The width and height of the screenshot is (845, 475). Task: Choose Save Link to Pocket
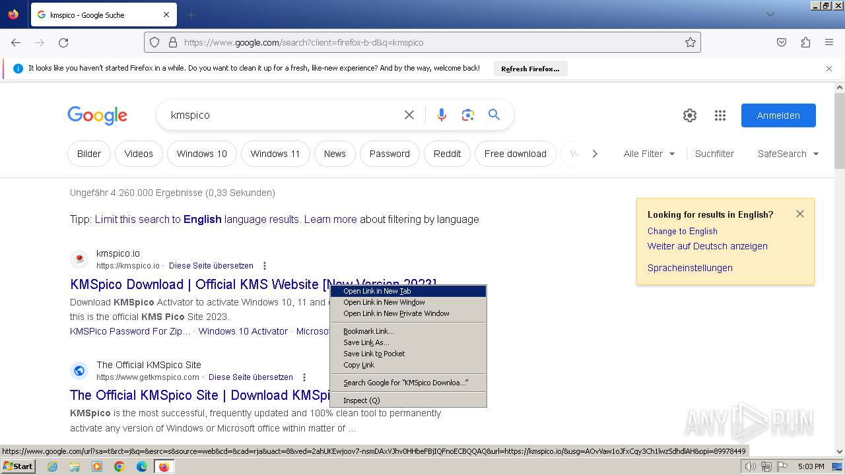coord(408,354)
